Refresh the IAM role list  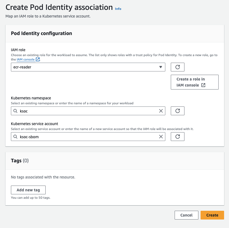tap(177, 67)
